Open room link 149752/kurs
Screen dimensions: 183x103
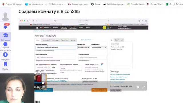click(57, 81)
